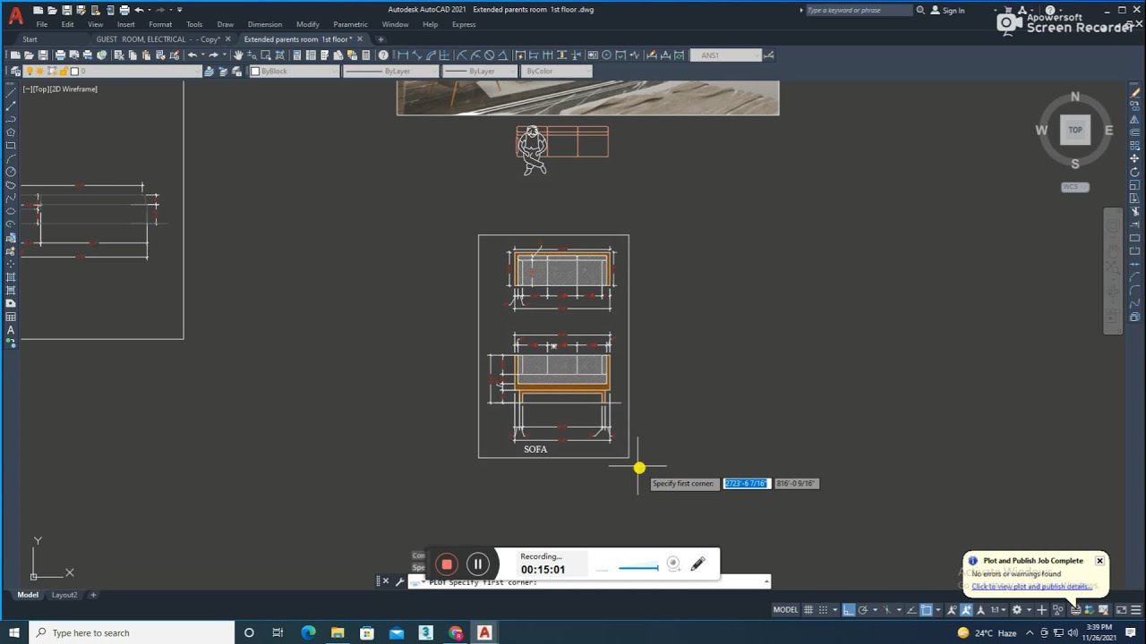Select the Polyline draw tool
The height and width of the screenshot is (644, 1146).
point(11,119)
